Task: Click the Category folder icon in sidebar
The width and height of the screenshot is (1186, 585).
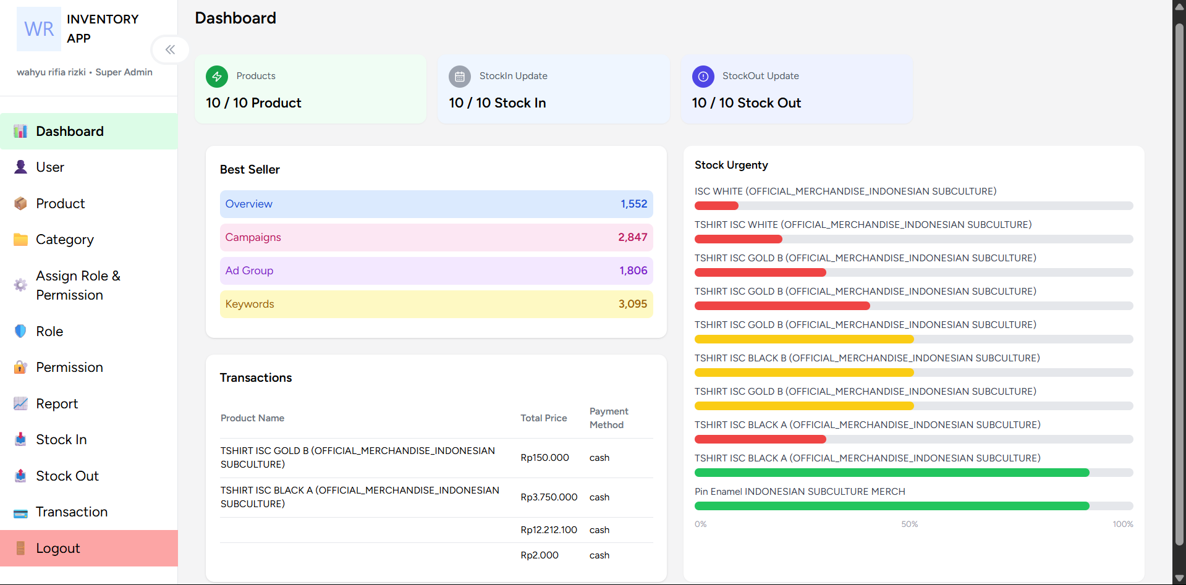Action: pyautogui.click(x=20, y=239)
